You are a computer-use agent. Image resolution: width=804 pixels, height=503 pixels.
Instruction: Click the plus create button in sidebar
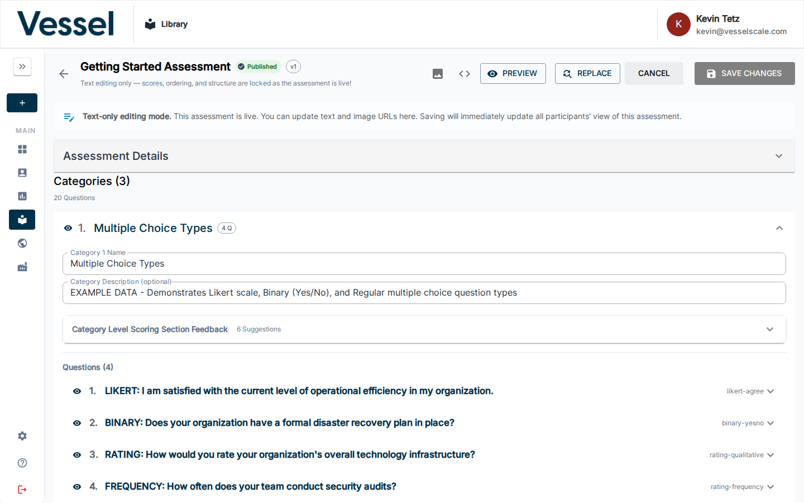pyautogui.click(x=22, y=103)
